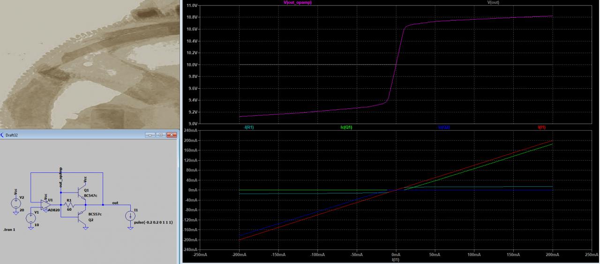Select the blue Ic(Q2) trace label
The image size is (600, 264).
click(444, 127)
